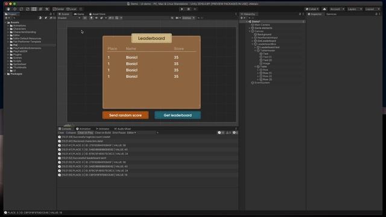Open the Asset Store tab
Screen dimensions: 386x217
pos(97,14)
